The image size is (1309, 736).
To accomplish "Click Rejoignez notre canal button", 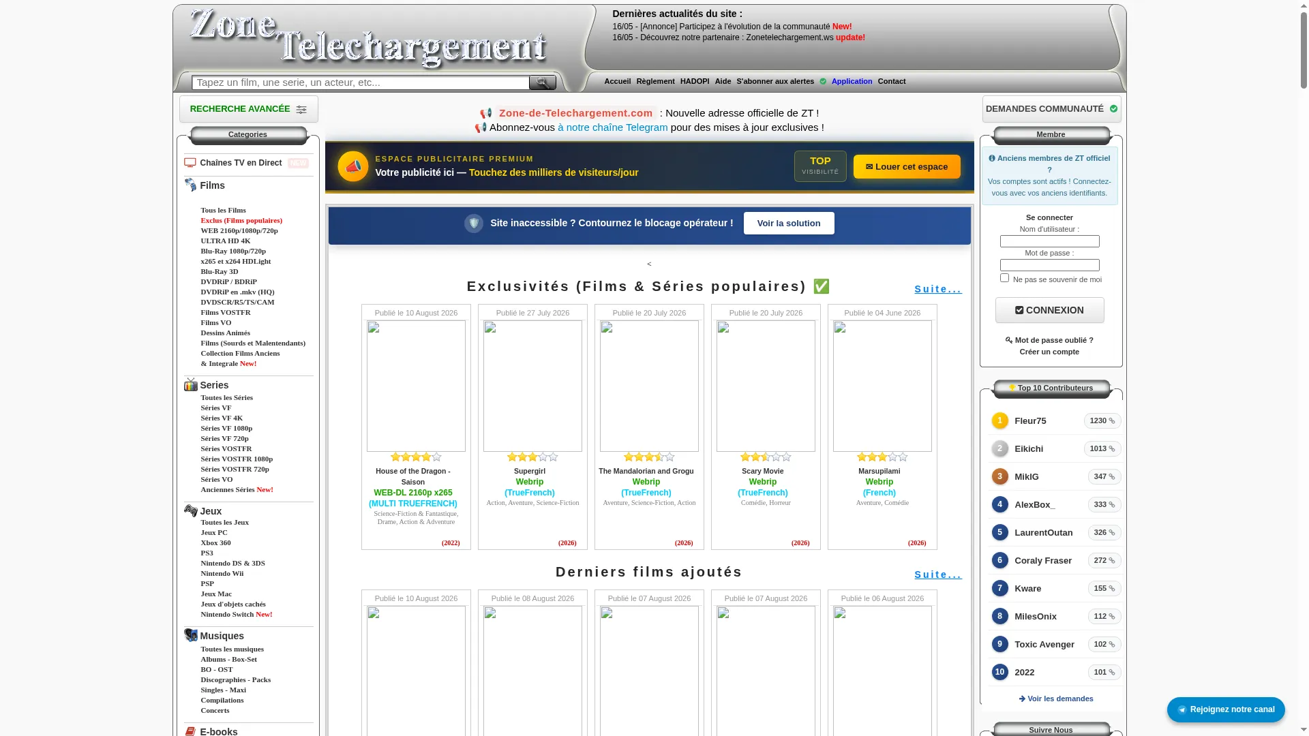I will [x=1226, y=709].
